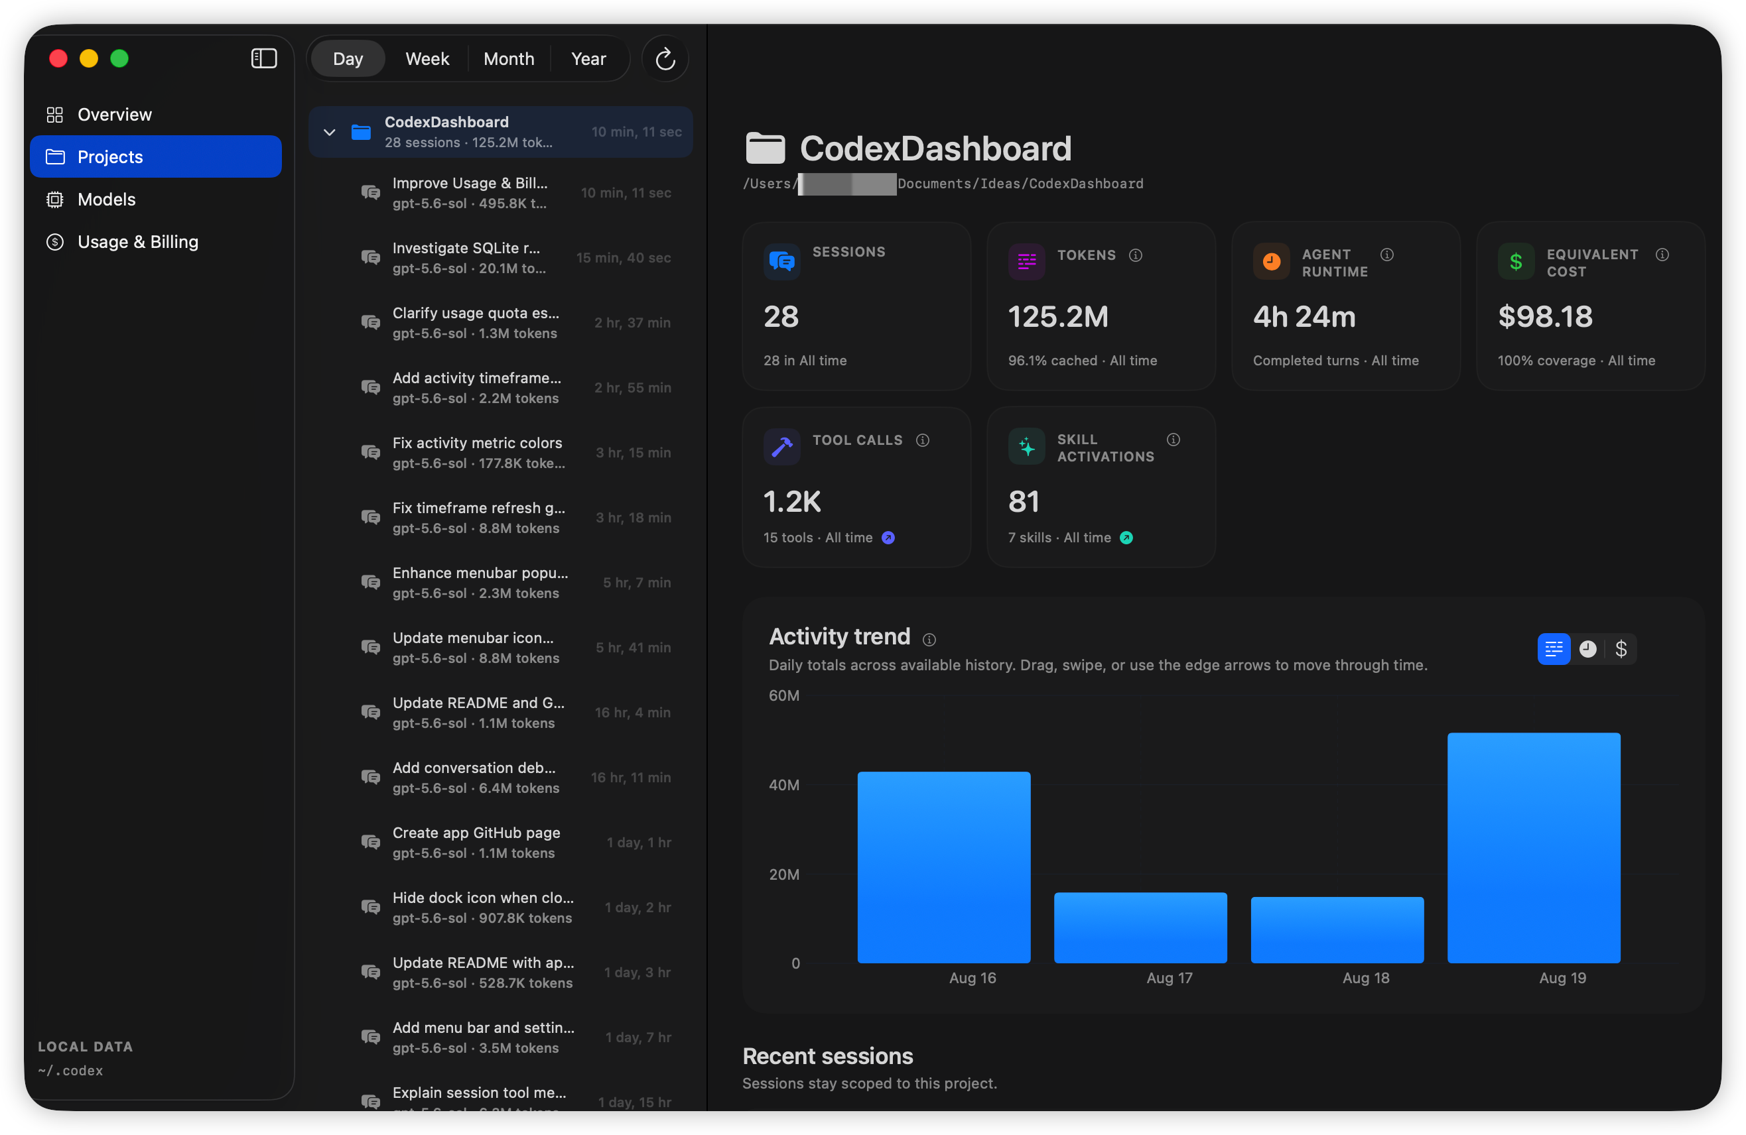Show info for Tokens metric
The height and width of the screenshot is (1135, 1746).
(x=1136, y=255)
